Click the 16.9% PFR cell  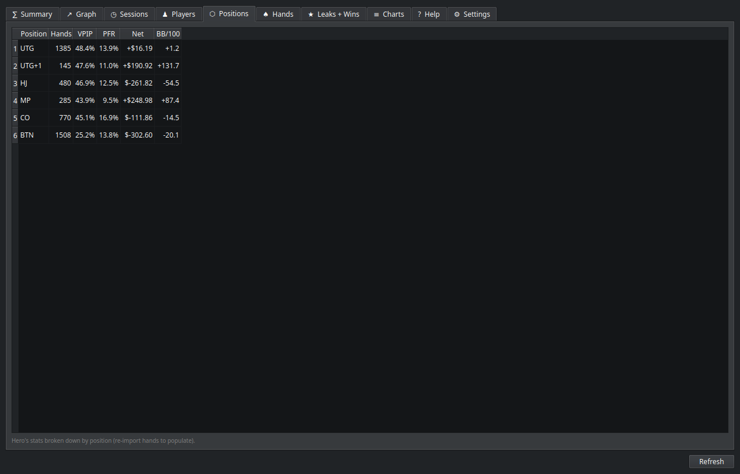(109, 118)
